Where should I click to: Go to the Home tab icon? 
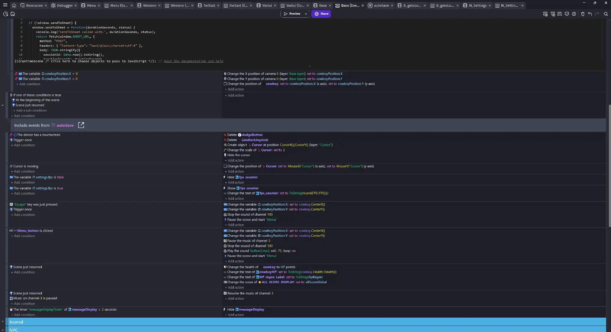(14, 5)
